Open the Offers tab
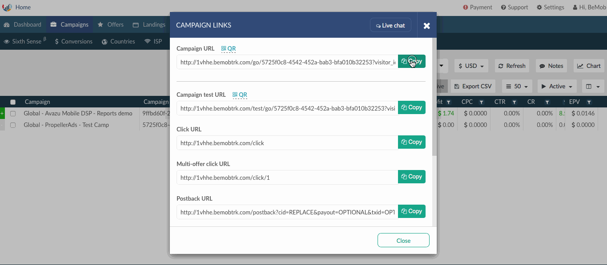607x265 pixels. (x=111, y=24)
